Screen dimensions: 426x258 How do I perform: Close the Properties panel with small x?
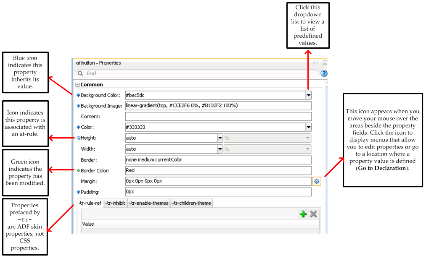pyautogui.click(x=314, y=63)
